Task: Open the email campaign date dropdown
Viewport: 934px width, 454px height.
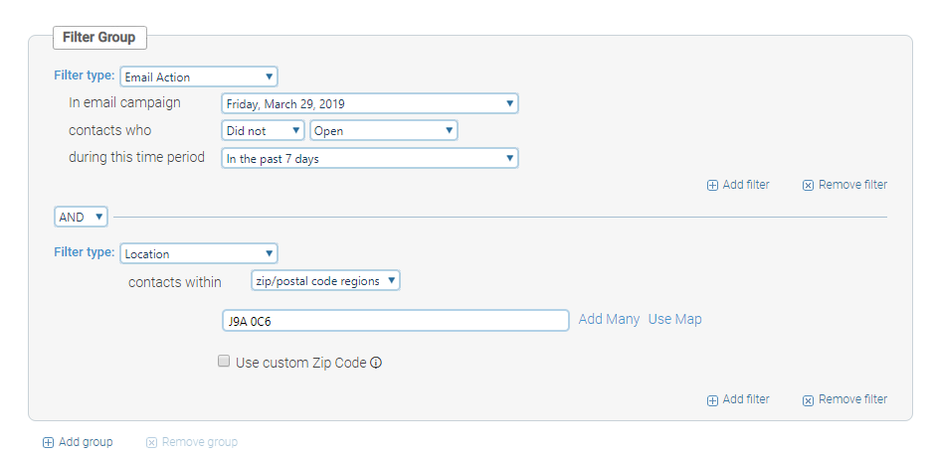Action: [x=369, y=103]
